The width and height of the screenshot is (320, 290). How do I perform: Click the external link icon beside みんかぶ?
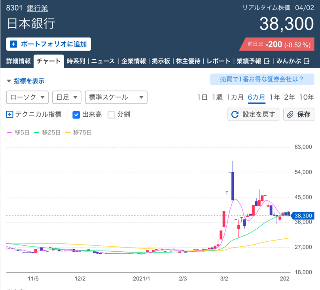pyautogui.click(x=307, y=61)
